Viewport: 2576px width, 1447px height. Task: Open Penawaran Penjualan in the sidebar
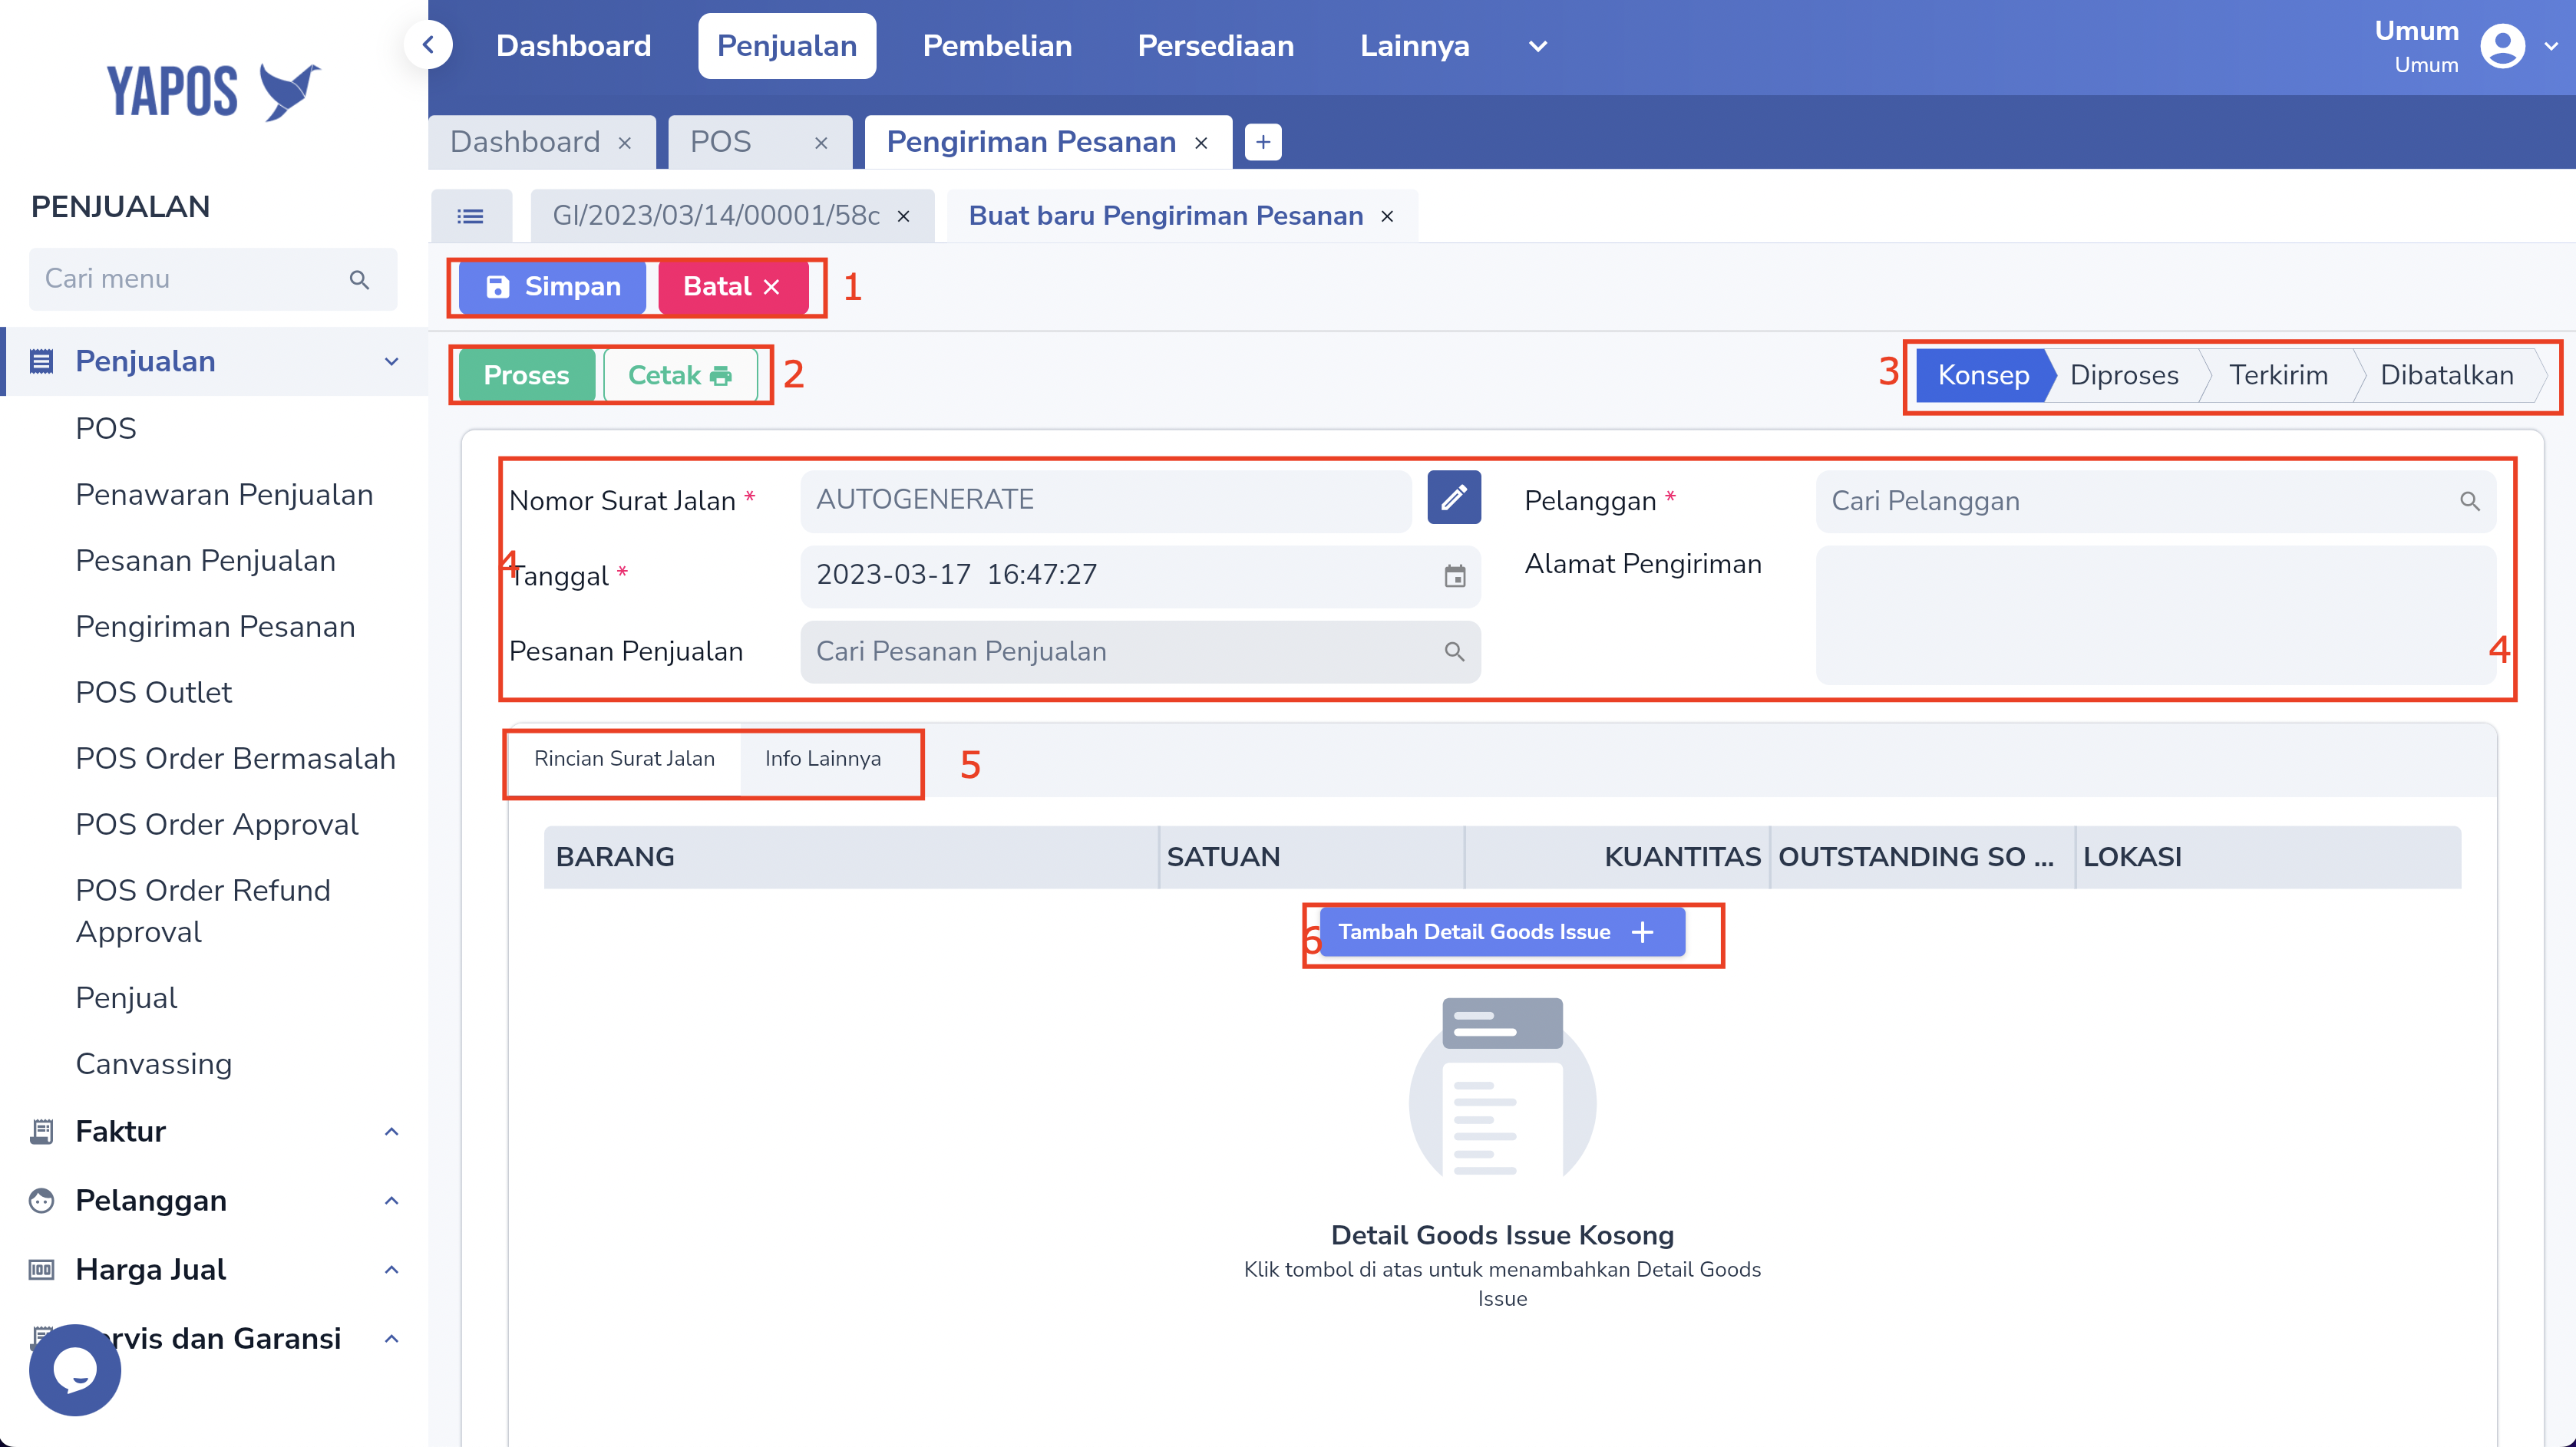(x=224, y=495)
